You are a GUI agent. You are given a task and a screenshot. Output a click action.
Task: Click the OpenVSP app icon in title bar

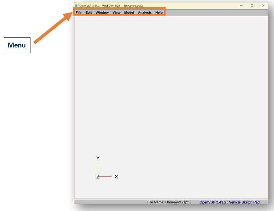point(77,6)
